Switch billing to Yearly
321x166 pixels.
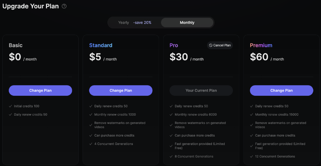(124, 23)
